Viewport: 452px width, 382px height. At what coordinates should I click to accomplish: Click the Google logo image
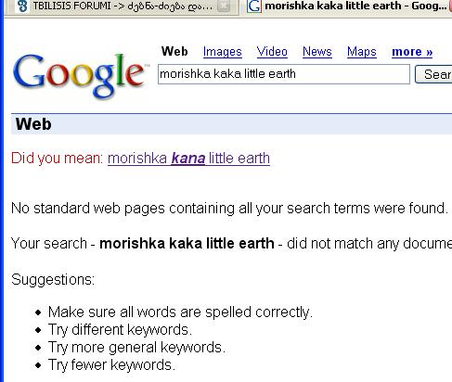pyautogui.click(x=81, y=76)
